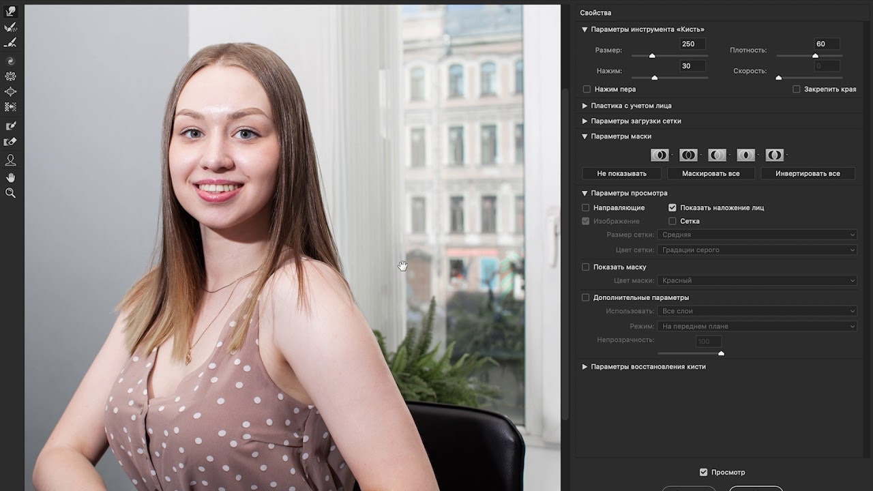Image resolution: width=873 pixels, height=491 pixels.
Task: Select the Pucker tool
Action: click(x=10, y=76)
